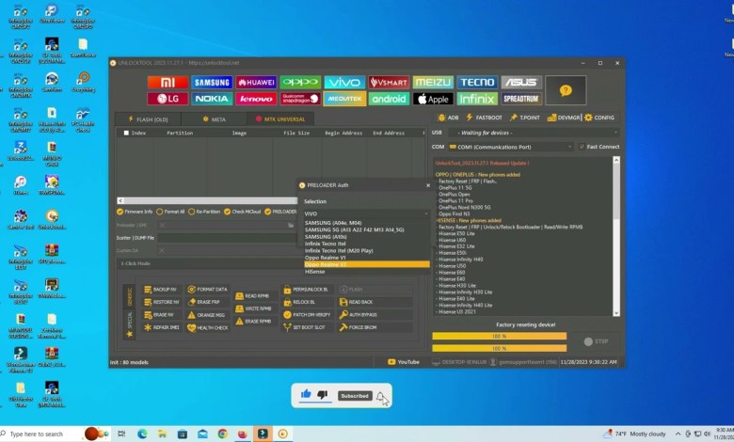Toggle the Check MiCloud option
734x442 pixels.
229,212
